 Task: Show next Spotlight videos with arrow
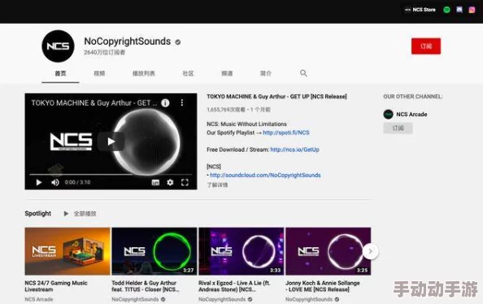(x=370, y=251)
